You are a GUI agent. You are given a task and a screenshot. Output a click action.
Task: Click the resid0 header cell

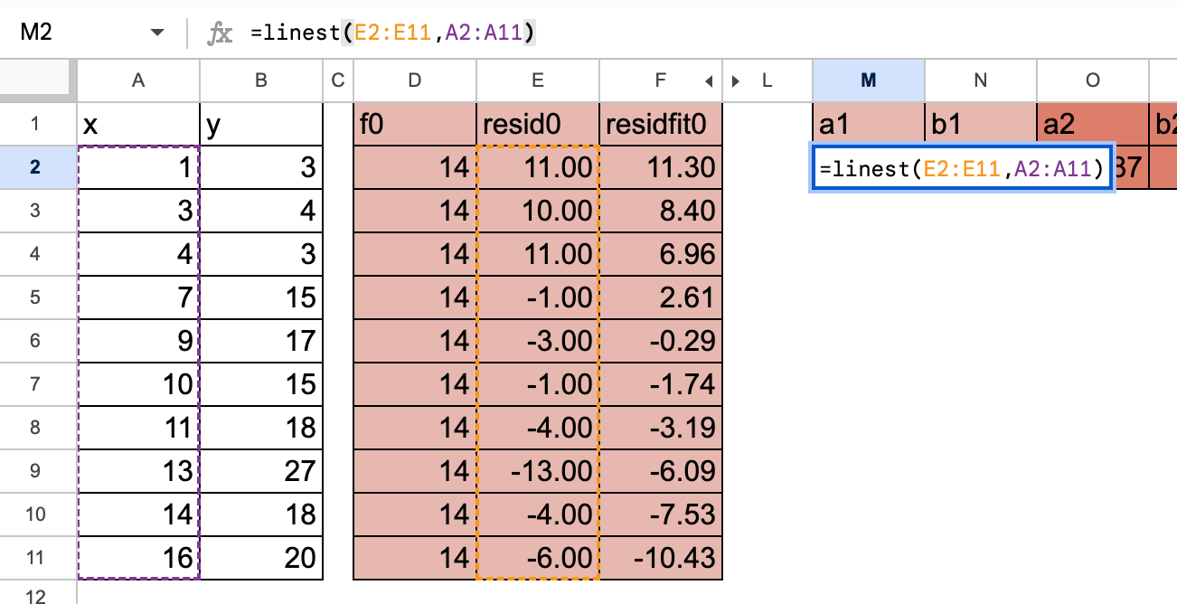(x=537, y=124)
